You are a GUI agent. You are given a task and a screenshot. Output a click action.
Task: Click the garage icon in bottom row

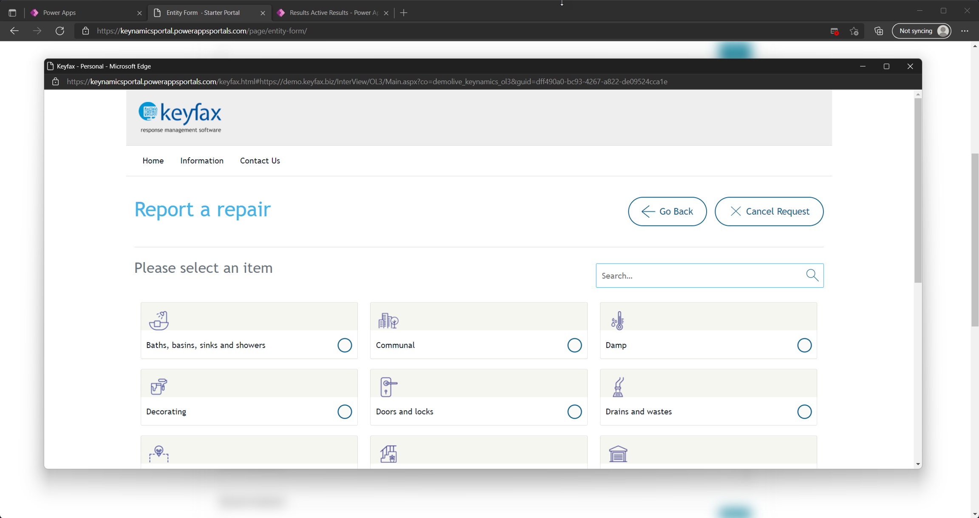click(618, 454)
